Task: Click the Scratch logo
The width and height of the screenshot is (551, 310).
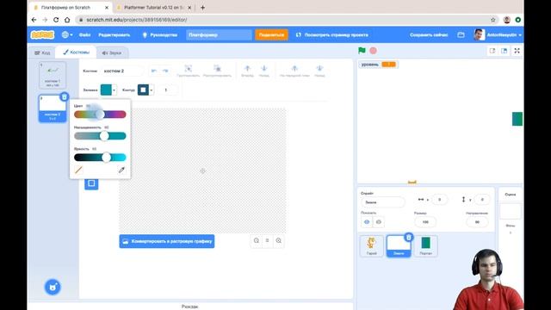Action: (x=42, y=34)
